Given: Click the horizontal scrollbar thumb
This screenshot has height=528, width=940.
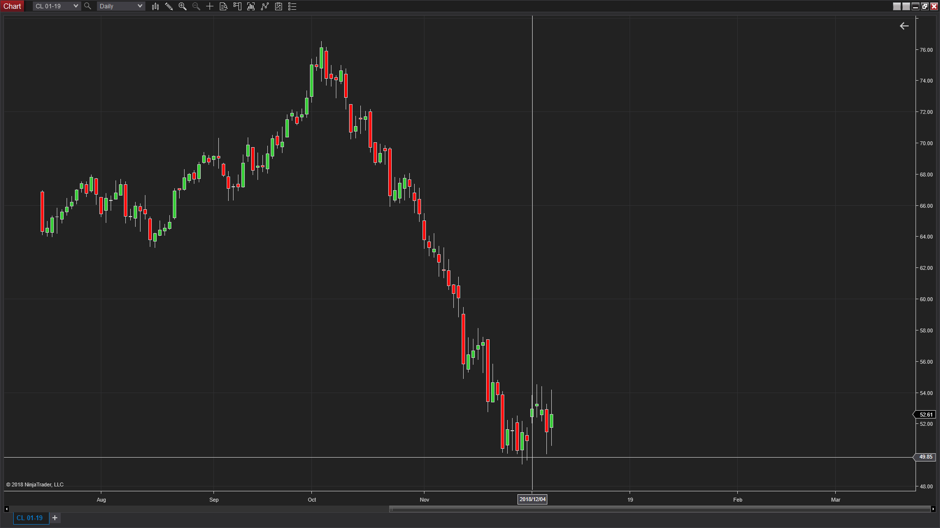Looking at the screenshot, I should (659, 509).
